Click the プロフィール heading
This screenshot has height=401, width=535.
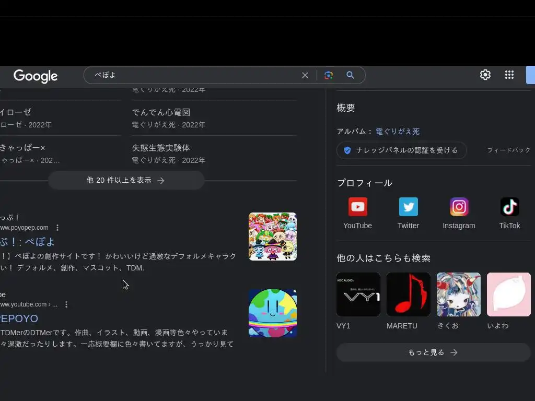[x=365, y=183]
